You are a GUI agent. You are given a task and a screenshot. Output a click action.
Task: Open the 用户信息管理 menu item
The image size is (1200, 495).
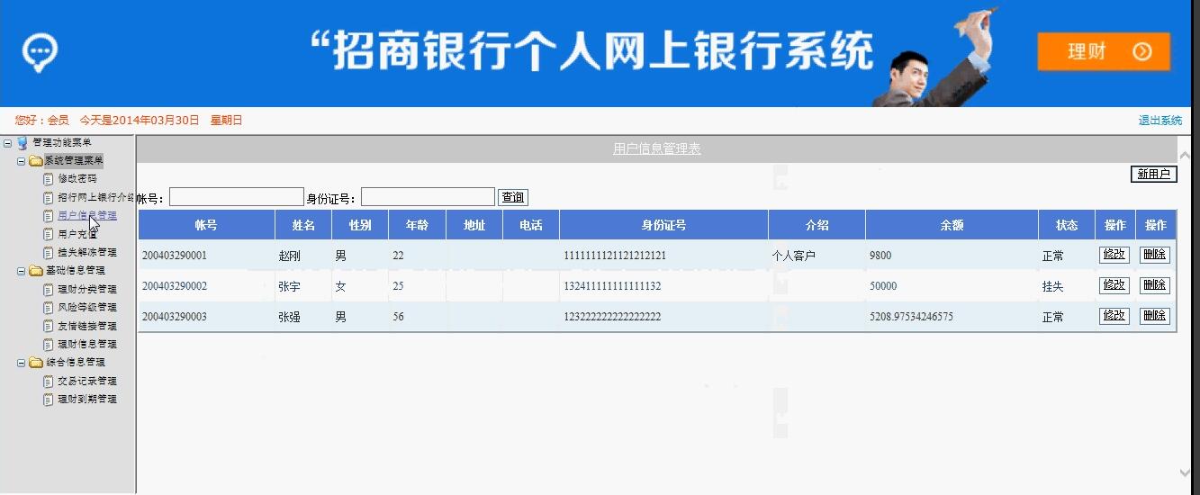(87, 216)
